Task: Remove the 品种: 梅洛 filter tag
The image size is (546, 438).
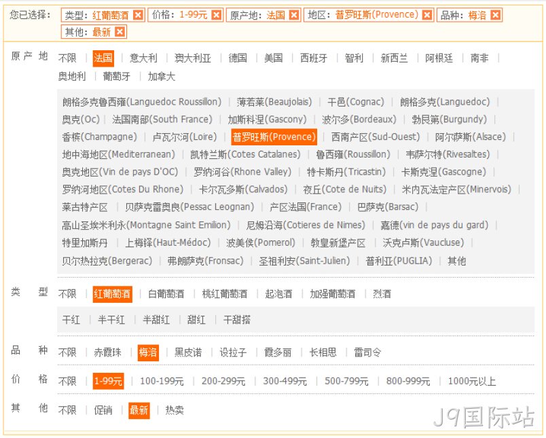Action: [495, 15]
